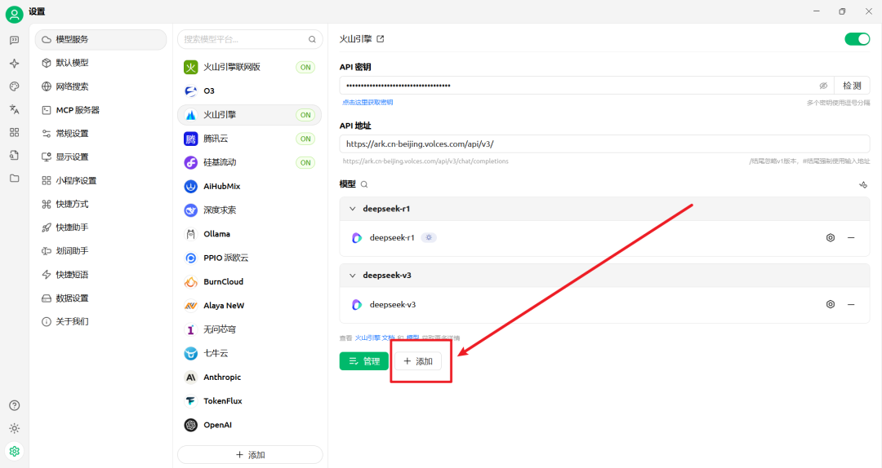Open the knowledge base sidebar icon
Screen dimensions: 882x468
14,155
